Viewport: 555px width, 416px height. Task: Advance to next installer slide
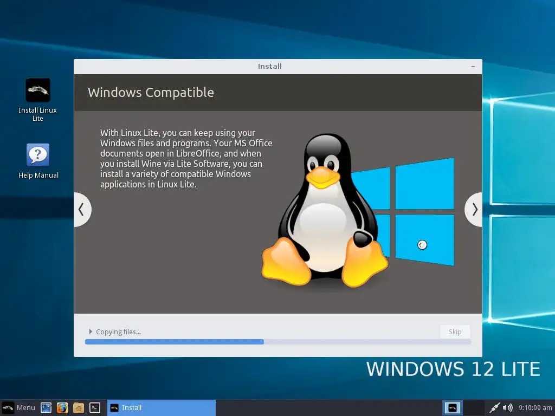point(474,210)
